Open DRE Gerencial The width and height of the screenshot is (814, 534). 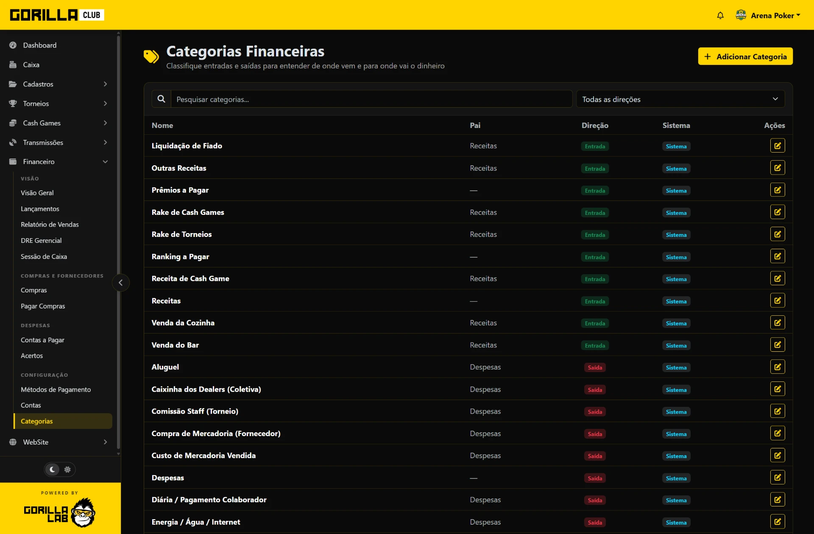pyautogui.click(x=41, y=241)
